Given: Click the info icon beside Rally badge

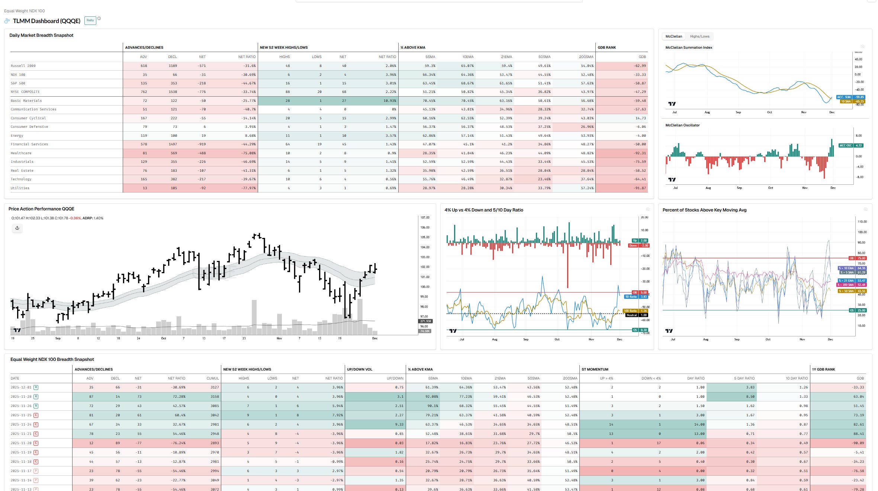Looking at the screenshot, I should pos(99,18).
